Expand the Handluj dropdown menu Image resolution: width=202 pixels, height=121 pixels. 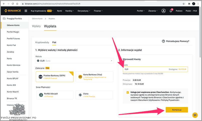click(x=69, y=11)
